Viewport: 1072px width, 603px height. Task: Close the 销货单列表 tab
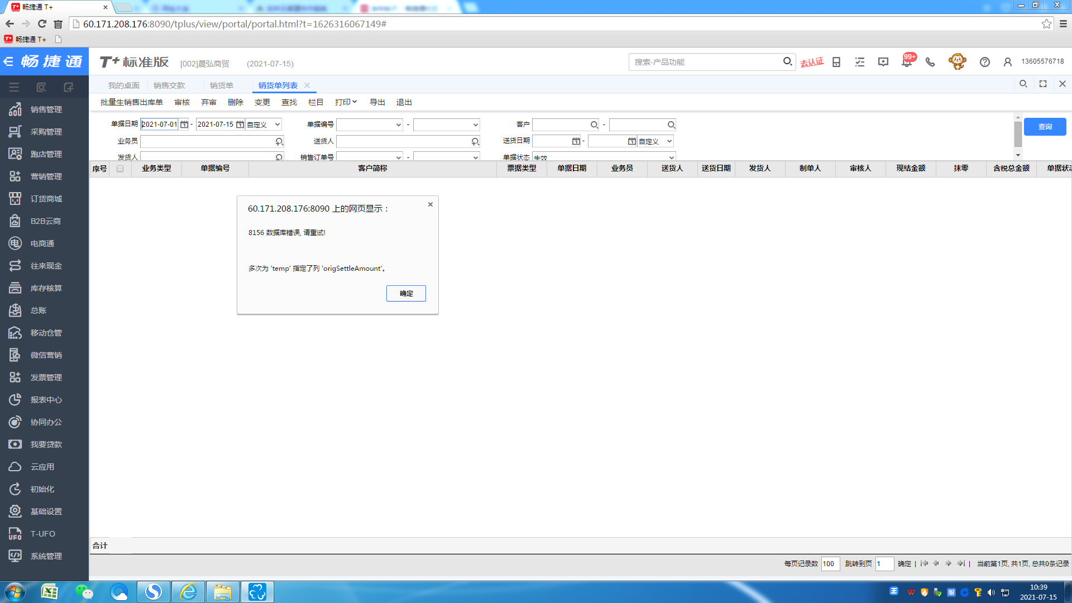pos(307,85)
